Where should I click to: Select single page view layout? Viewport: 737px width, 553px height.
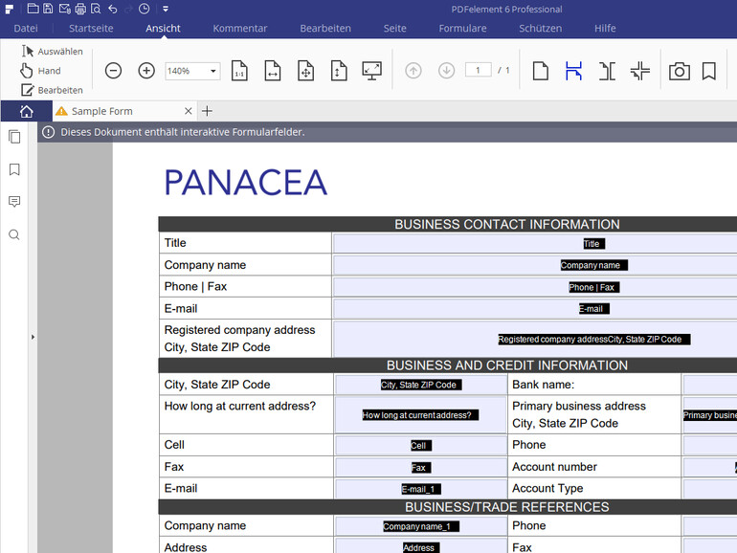click(541, 71)
